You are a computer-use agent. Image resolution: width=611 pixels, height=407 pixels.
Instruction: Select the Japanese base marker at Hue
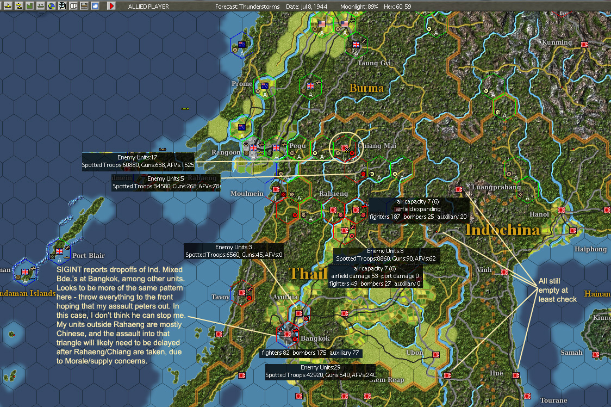(x=516, y=375)
